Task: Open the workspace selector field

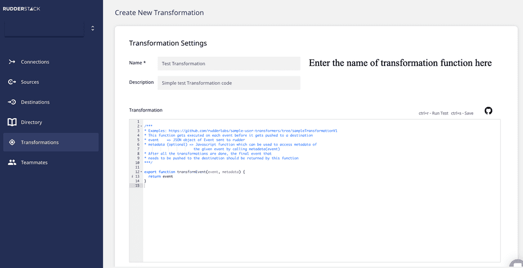Action: [x=44, y=29]
